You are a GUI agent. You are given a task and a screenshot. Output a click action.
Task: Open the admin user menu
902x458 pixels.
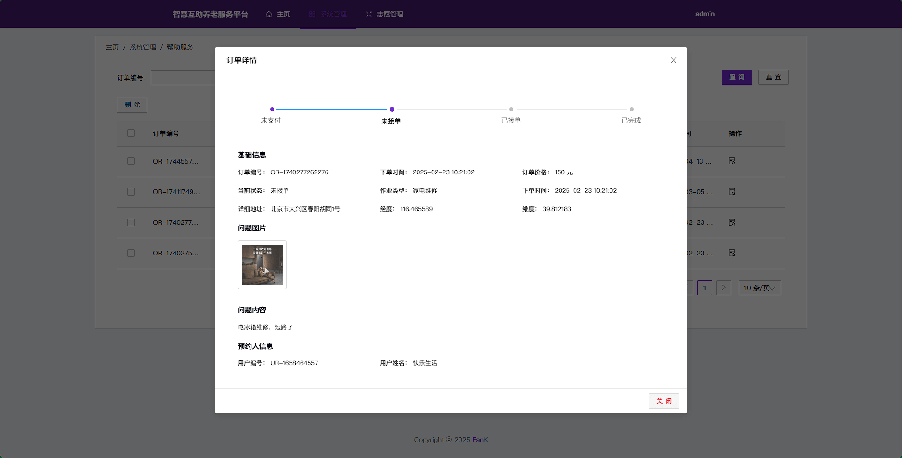pyautogui.click(x=705, y=14)
